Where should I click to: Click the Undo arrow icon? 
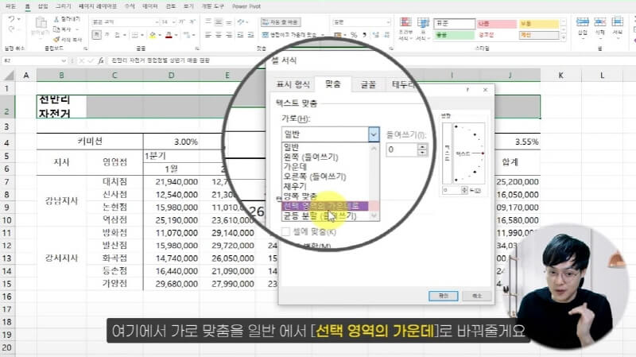11,19
